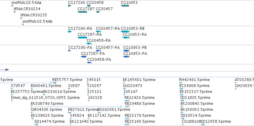The height and width of the screenshot is (126, 254).
Task: Click the AT03289 EST label
Action: click(244, 80)
